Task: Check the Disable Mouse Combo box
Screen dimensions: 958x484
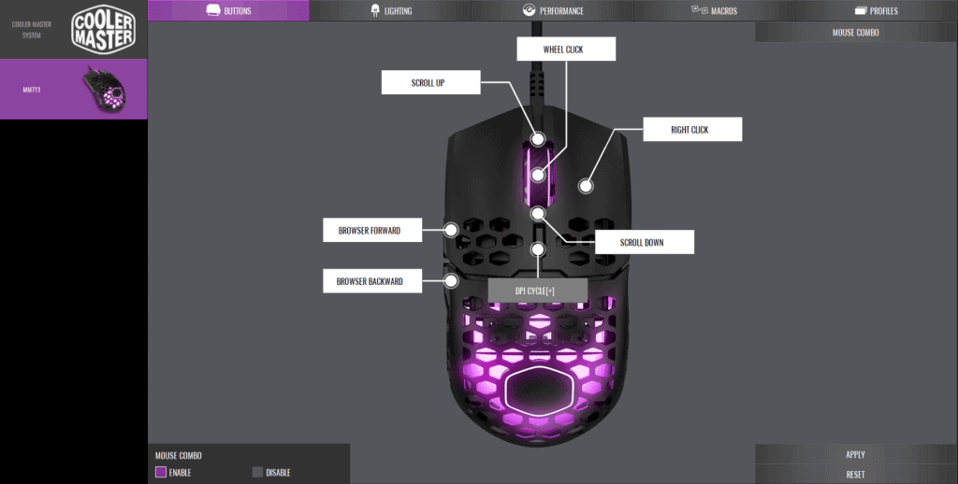Action: (257, 472)
